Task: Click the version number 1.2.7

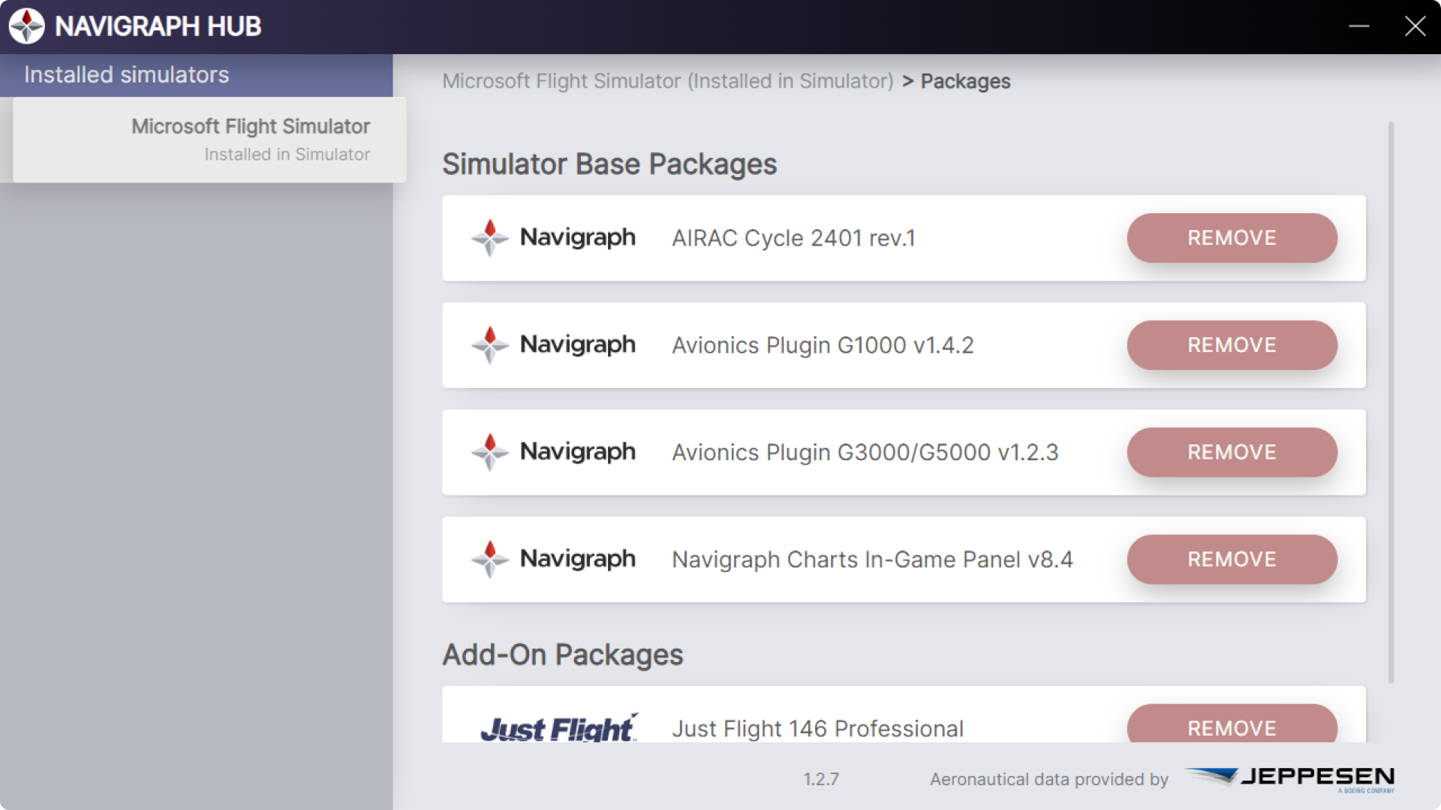Action: point(821,779)
